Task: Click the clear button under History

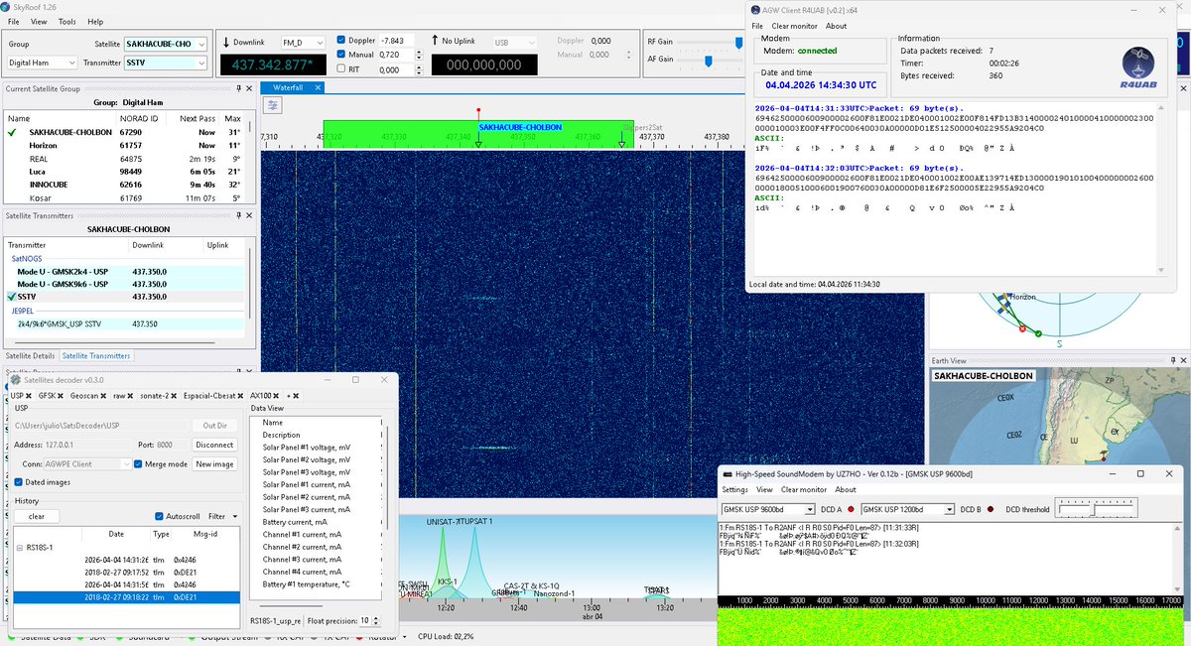Action: 37,516
